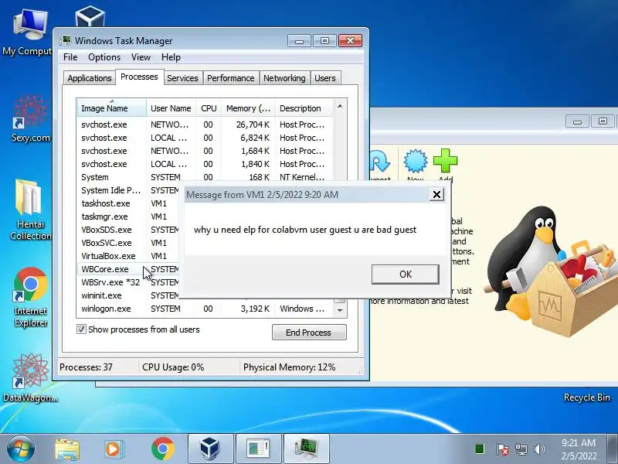Select the System Idle Process row
Image resolution: width=618 pixels, height=464 pixels.
128,190
